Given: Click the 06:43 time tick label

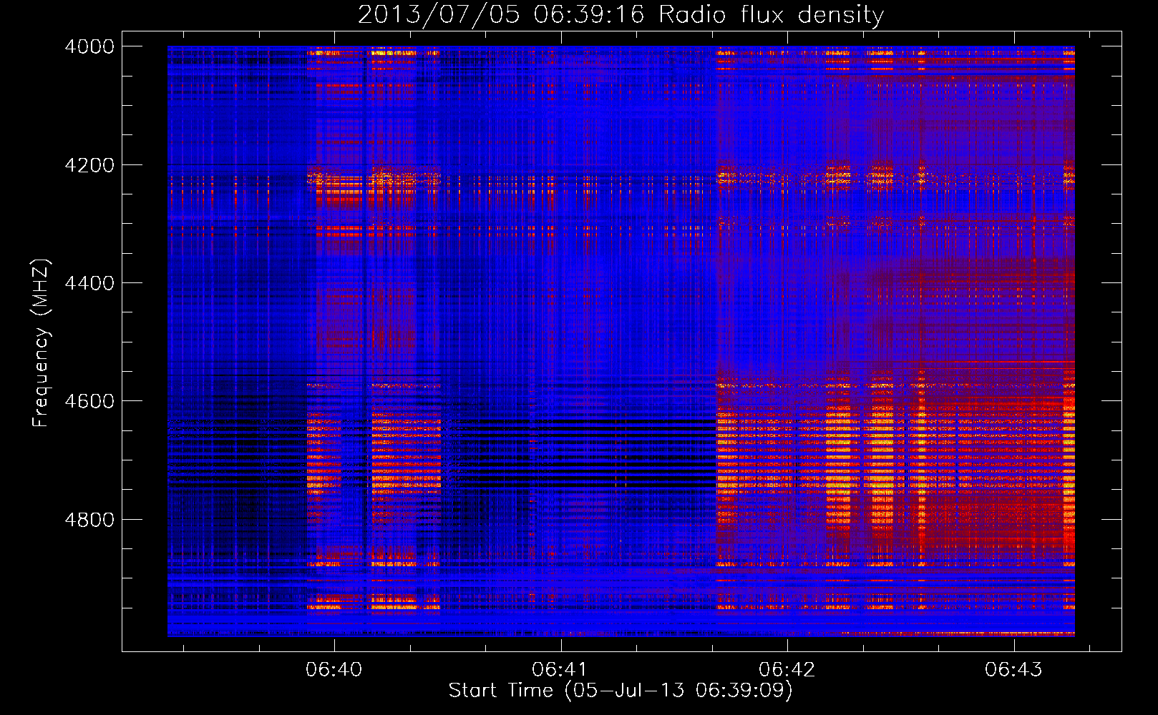Looking at the screenshot, I should click(x=1013, y=669).
